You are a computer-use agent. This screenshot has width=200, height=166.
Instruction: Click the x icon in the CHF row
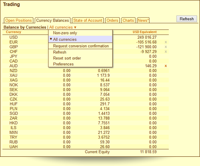[x=166, y=52]
